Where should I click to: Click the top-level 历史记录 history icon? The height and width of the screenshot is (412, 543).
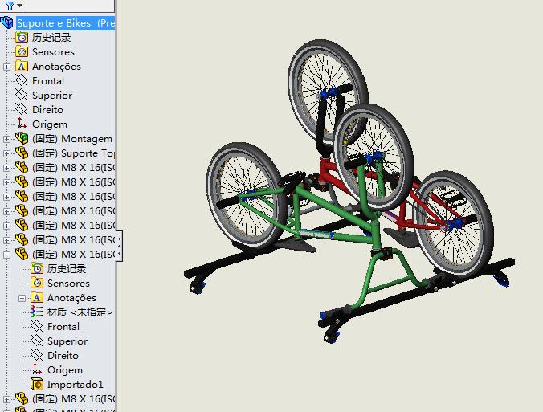22,38
